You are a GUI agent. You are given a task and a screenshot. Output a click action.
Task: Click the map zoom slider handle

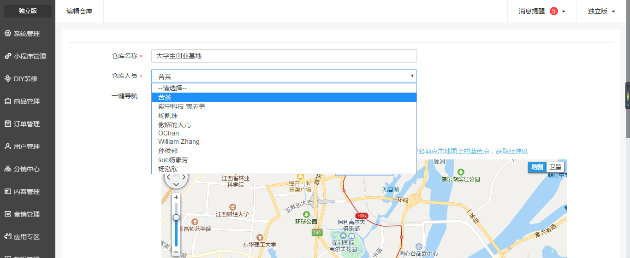click(x=176, y=217)
